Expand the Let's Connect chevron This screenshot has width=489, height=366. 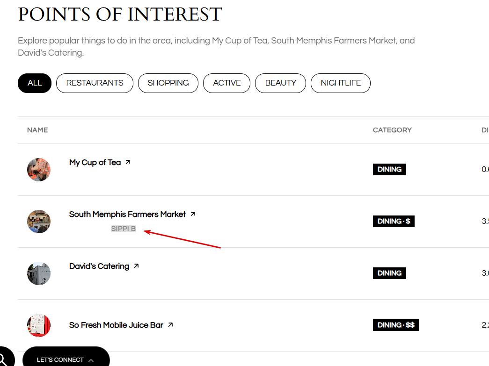click(91, 360)
